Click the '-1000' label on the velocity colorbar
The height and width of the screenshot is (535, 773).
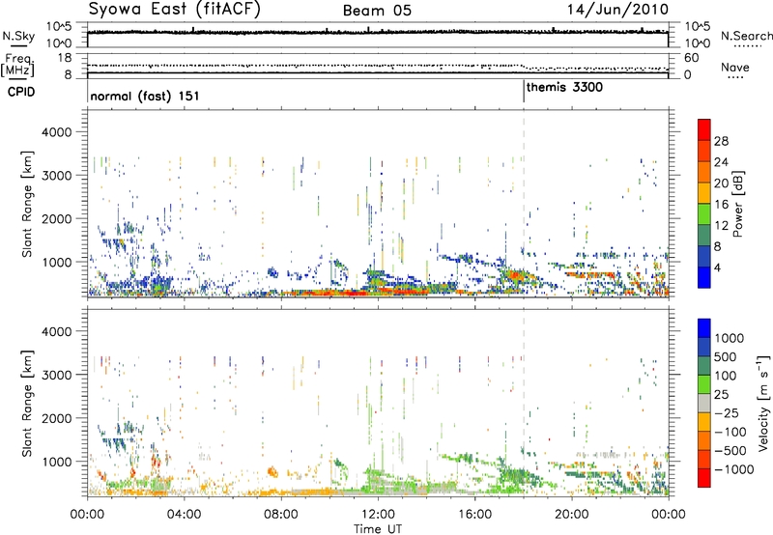[734, 469]
